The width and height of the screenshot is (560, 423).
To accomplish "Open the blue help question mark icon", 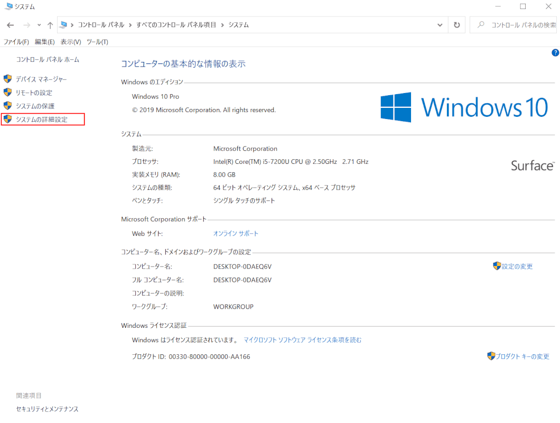I will 555,52.
